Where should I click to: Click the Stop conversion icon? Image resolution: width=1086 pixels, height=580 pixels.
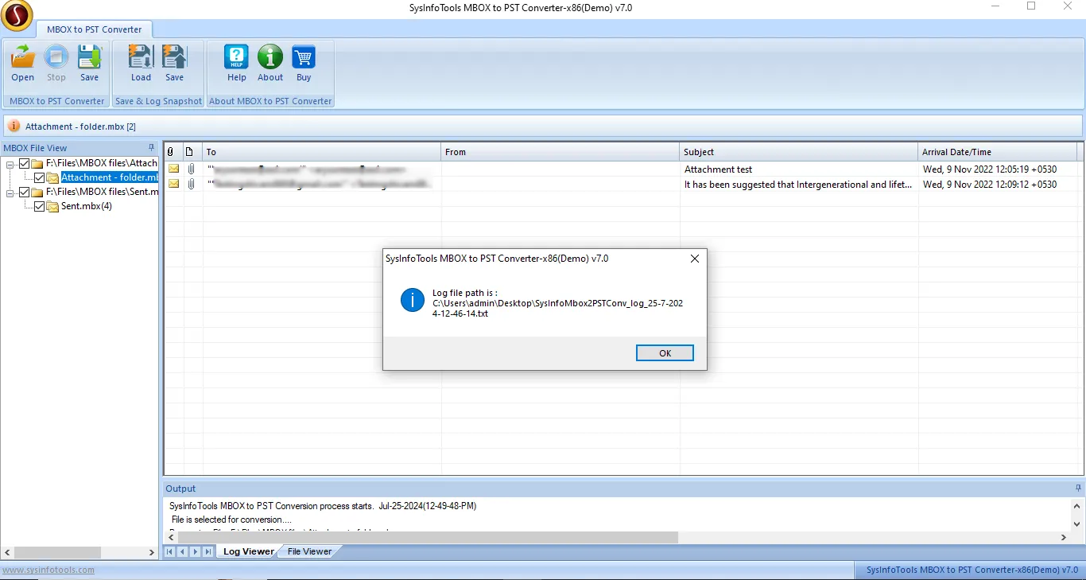(56, 57)
